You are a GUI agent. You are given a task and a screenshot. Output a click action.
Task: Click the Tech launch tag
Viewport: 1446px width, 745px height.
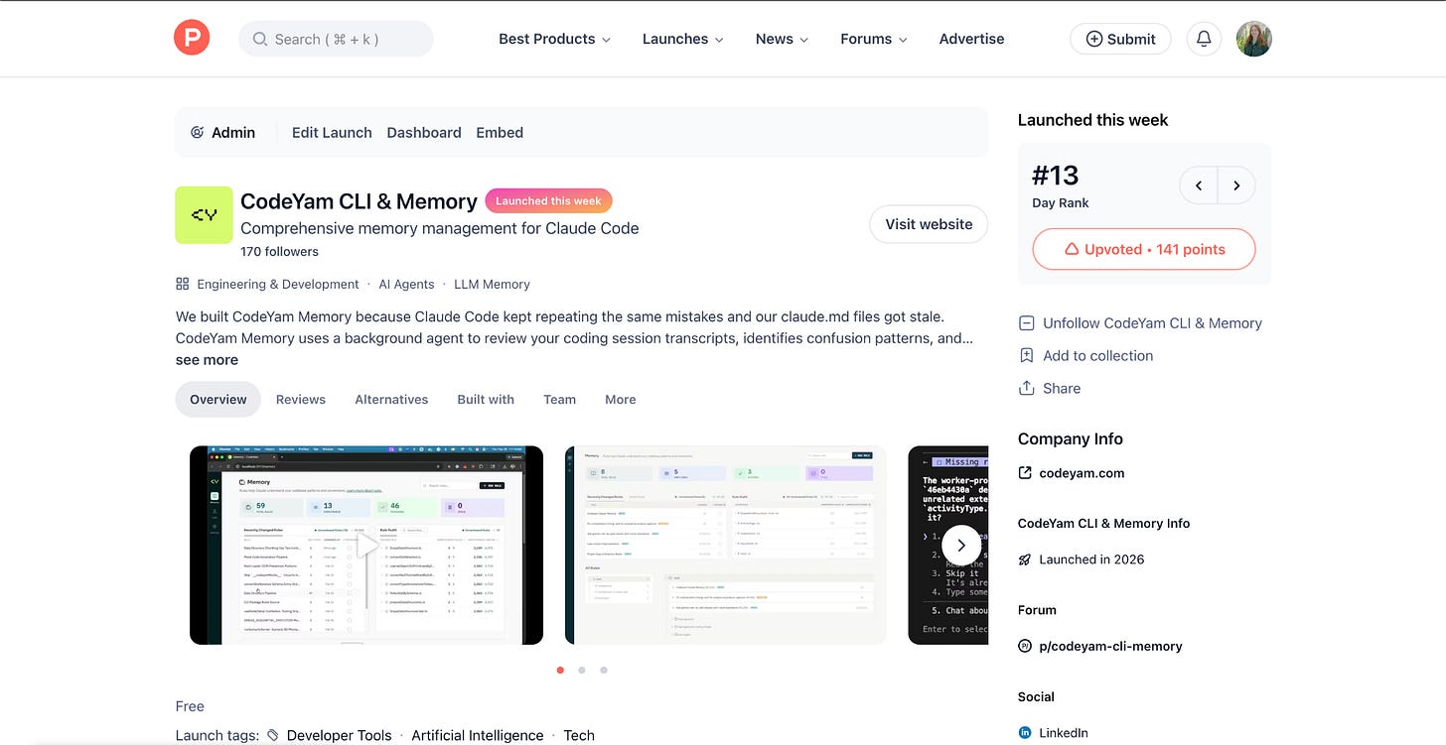(579, 735)
